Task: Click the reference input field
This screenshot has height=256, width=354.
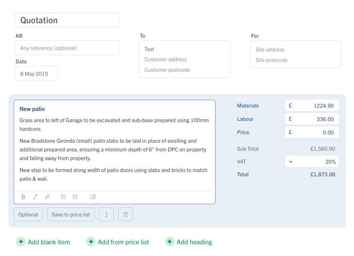Action: (67, 48)
